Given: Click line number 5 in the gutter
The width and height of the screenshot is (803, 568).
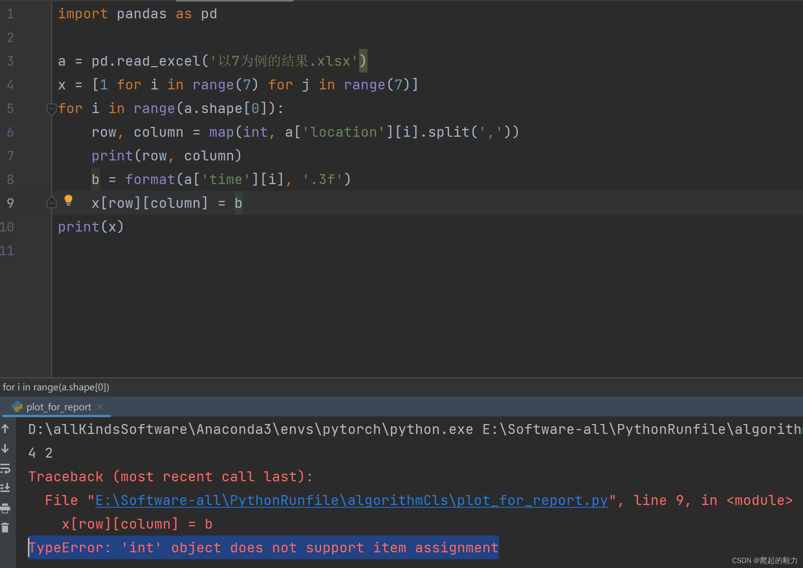Looking at the screenshot, I should (10, 108).
